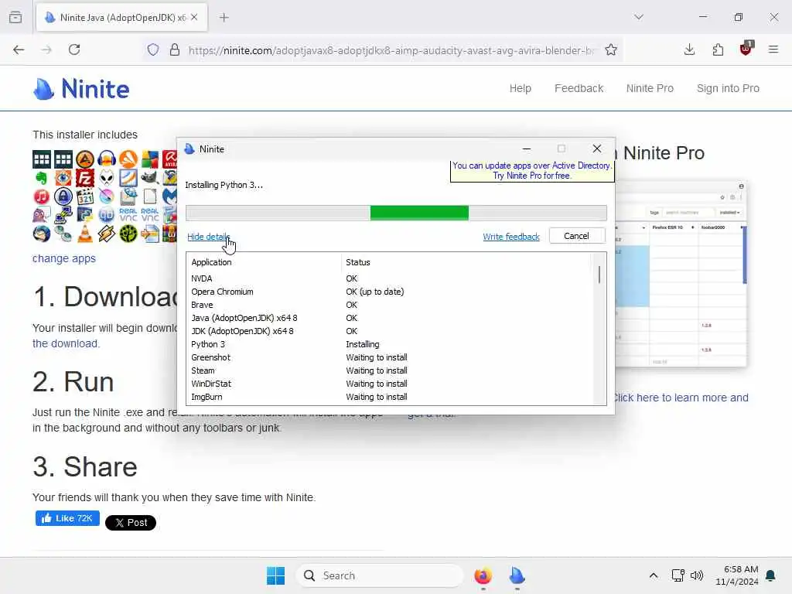Open the list all tabs dropdown
The height and width of the screenshot is (594, 792).
(639, 17)
